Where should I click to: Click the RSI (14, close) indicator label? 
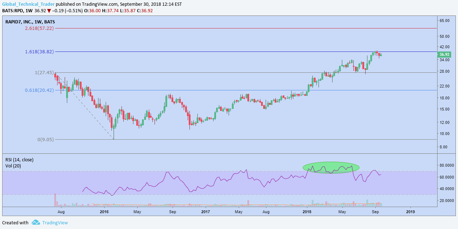[19, 160]
